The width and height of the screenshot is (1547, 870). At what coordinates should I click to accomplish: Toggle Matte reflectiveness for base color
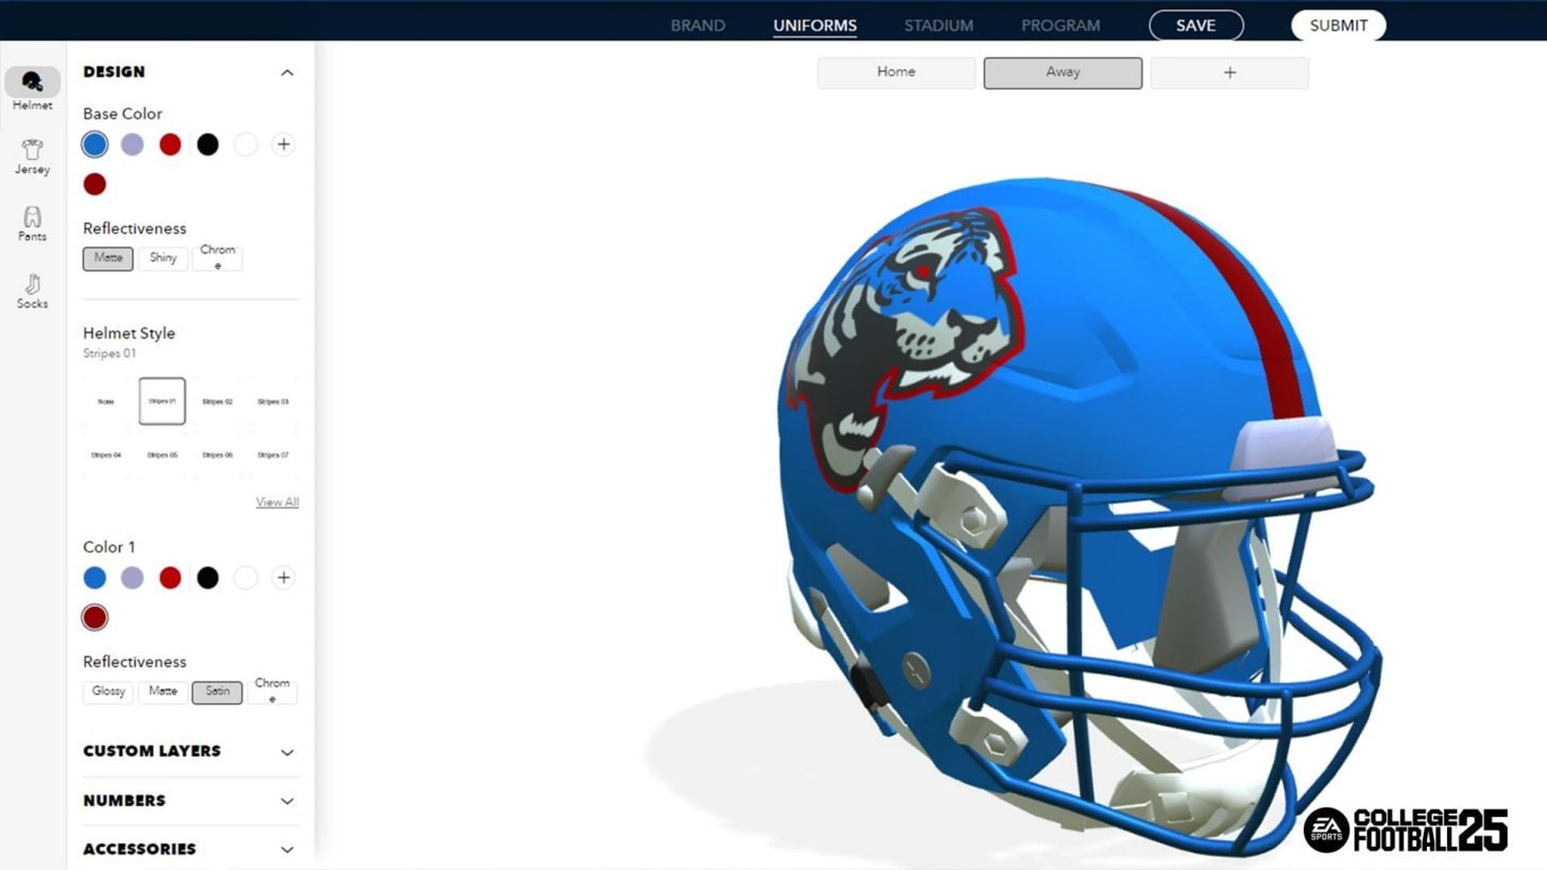pos(106,257)
